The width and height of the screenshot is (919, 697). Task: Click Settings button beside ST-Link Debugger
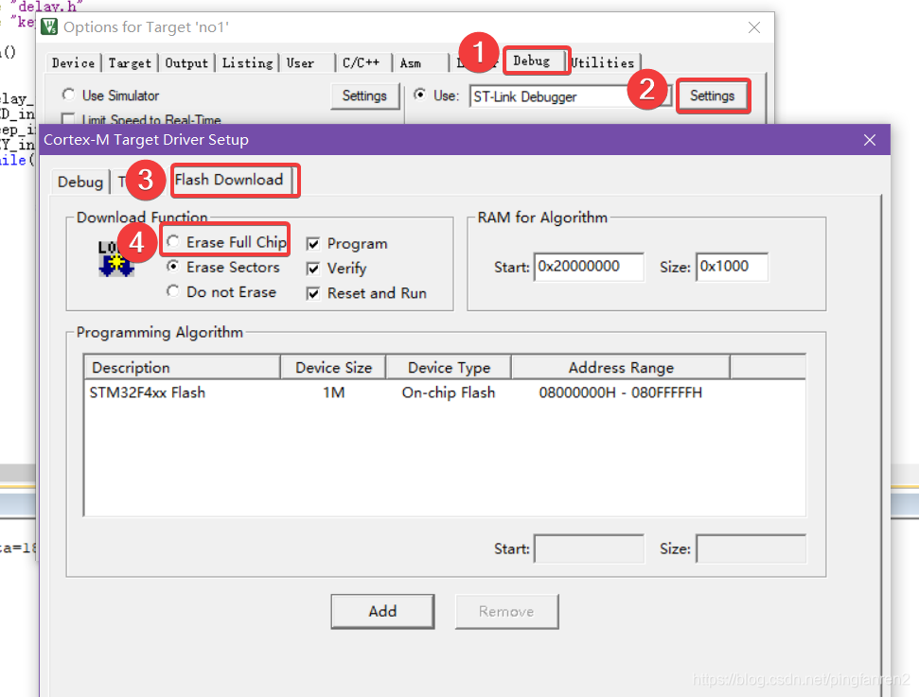coord(712,96)
